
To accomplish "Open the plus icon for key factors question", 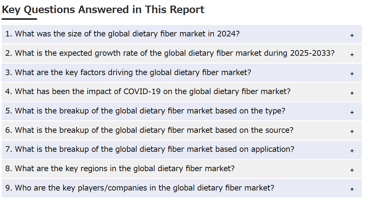I will 352,74.
